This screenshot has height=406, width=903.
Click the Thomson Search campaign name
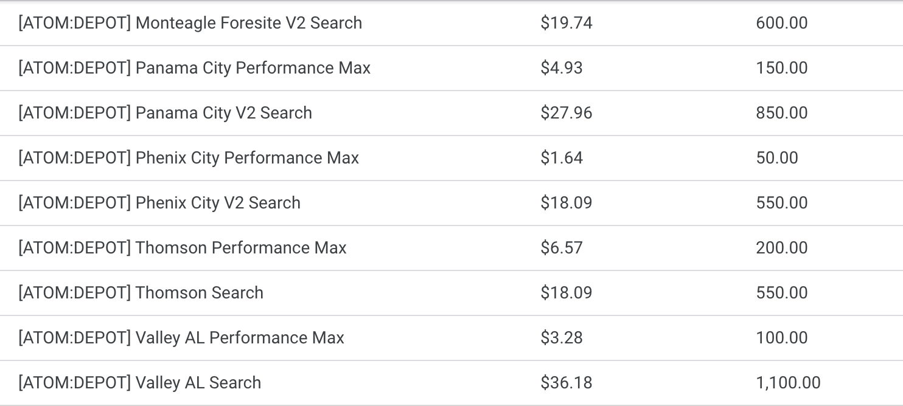click(x=141, y=293)
